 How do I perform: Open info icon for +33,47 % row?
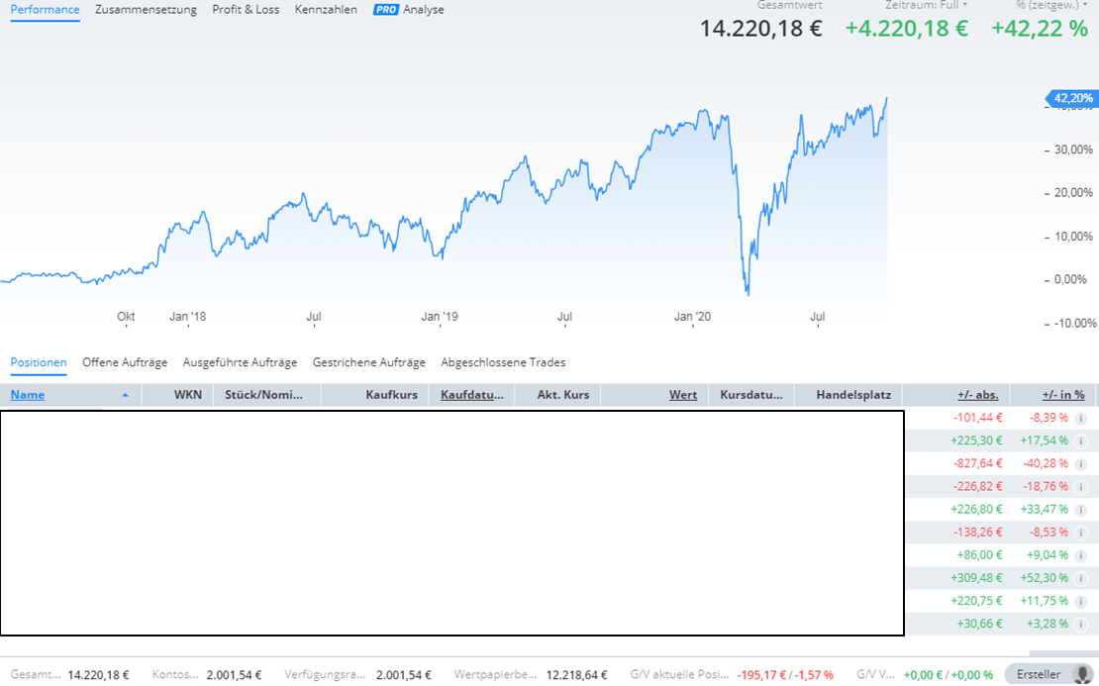tap(1081, 510)
